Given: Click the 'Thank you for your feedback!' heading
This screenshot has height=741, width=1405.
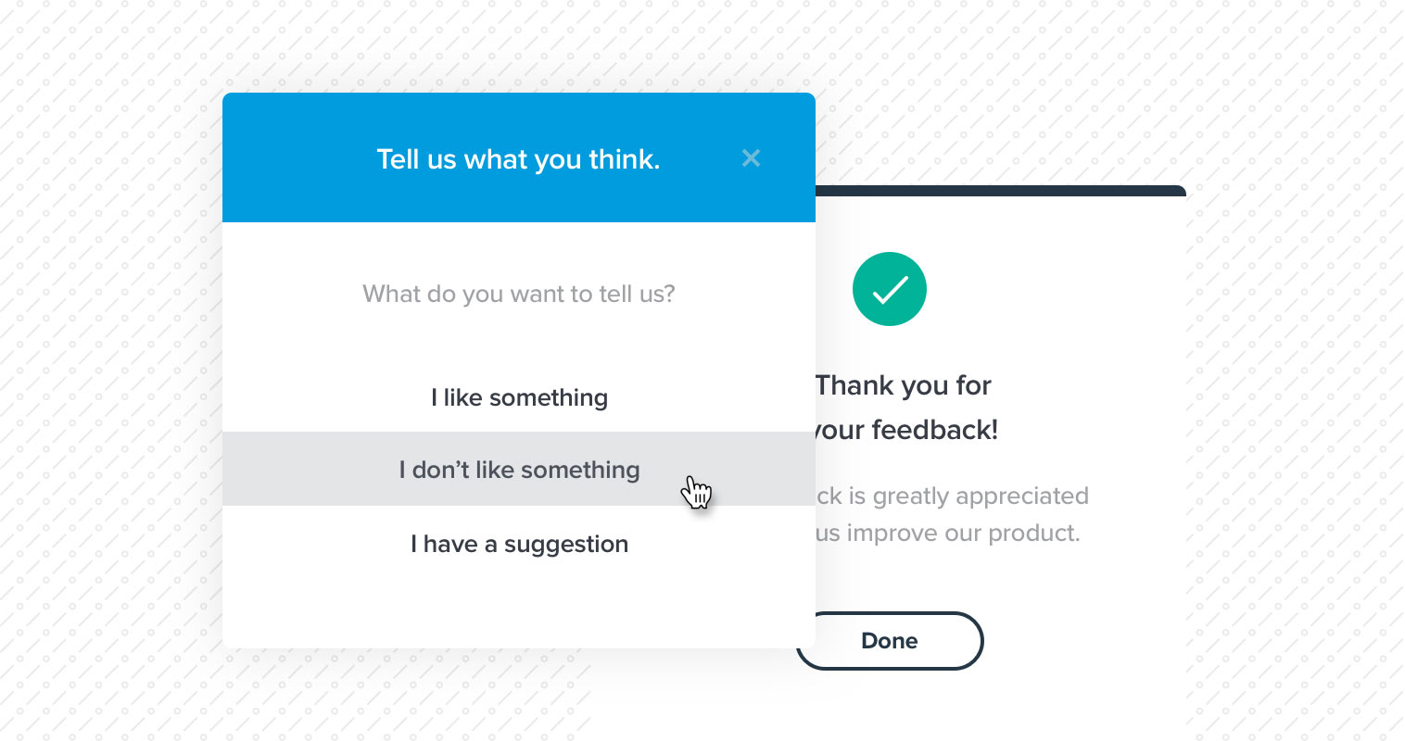Looking at the screenshot, I should [902, 408].
